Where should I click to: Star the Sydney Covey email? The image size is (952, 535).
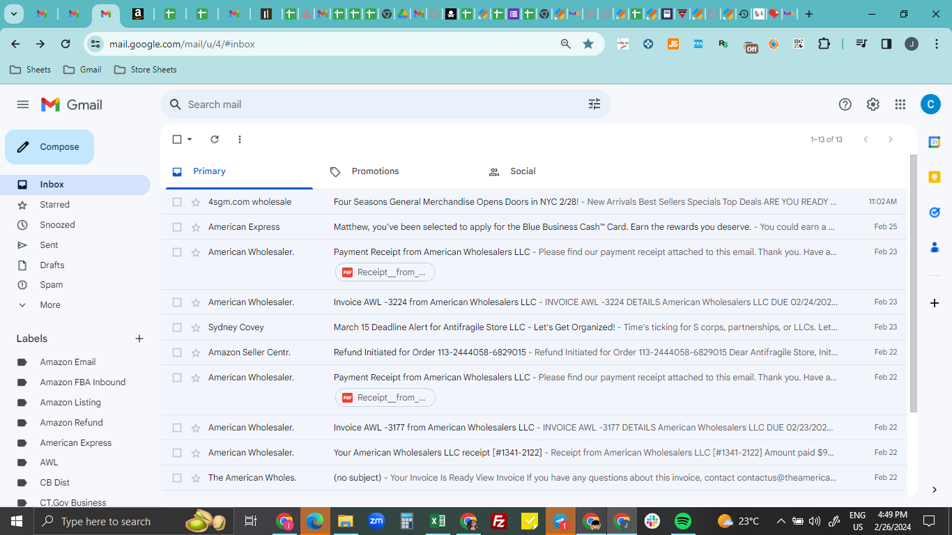196,327
